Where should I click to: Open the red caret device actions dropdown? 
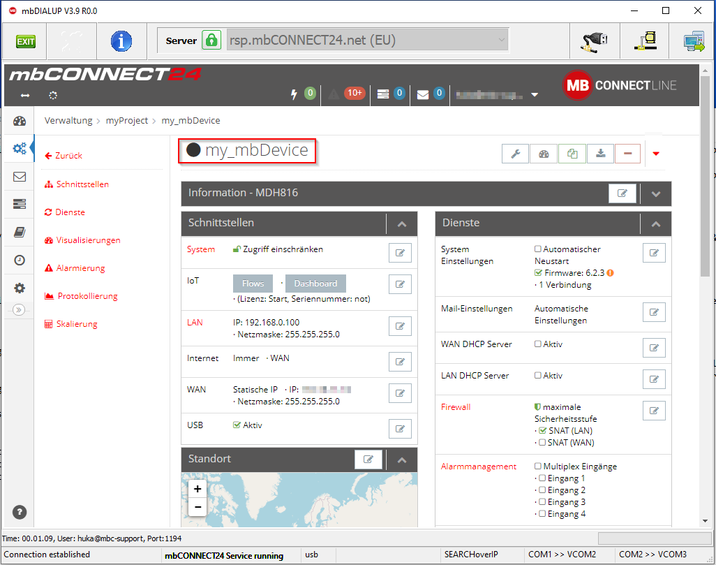[656, 154]
